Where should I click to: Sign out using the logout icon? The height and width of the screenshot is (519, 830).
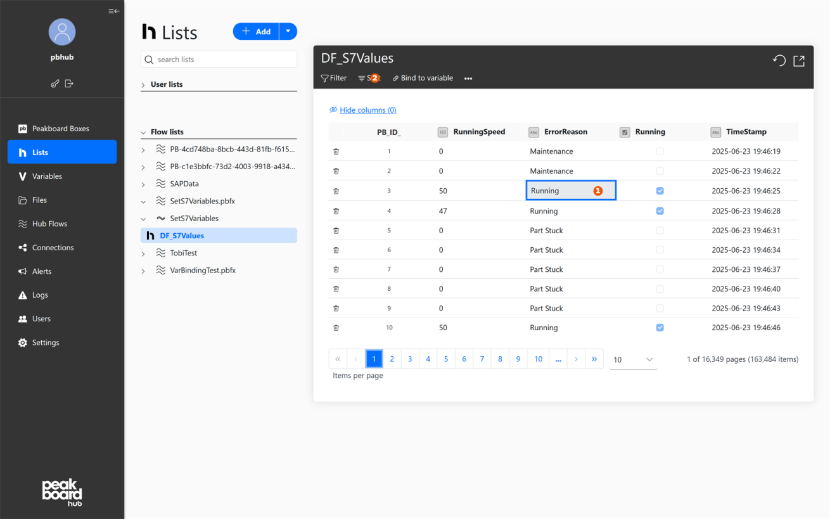click(70, 83)
